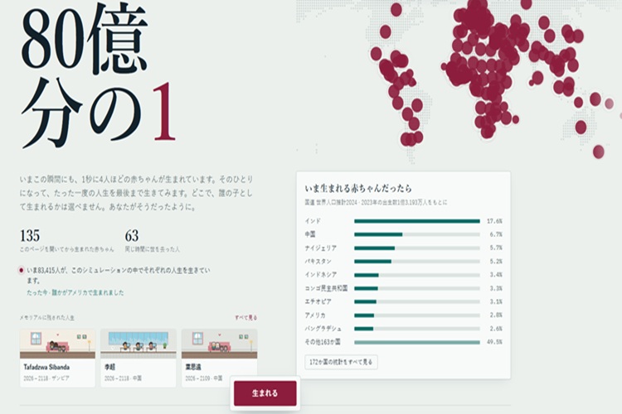The height and width of the screenshot is (414, 622).
Task: Click the コンゴ民主共和国 country label
Action: [326, 288]
